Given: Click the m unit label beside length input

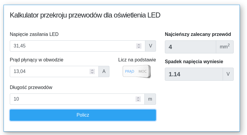Looking at the screenshot, I should (x=150, y=99).
